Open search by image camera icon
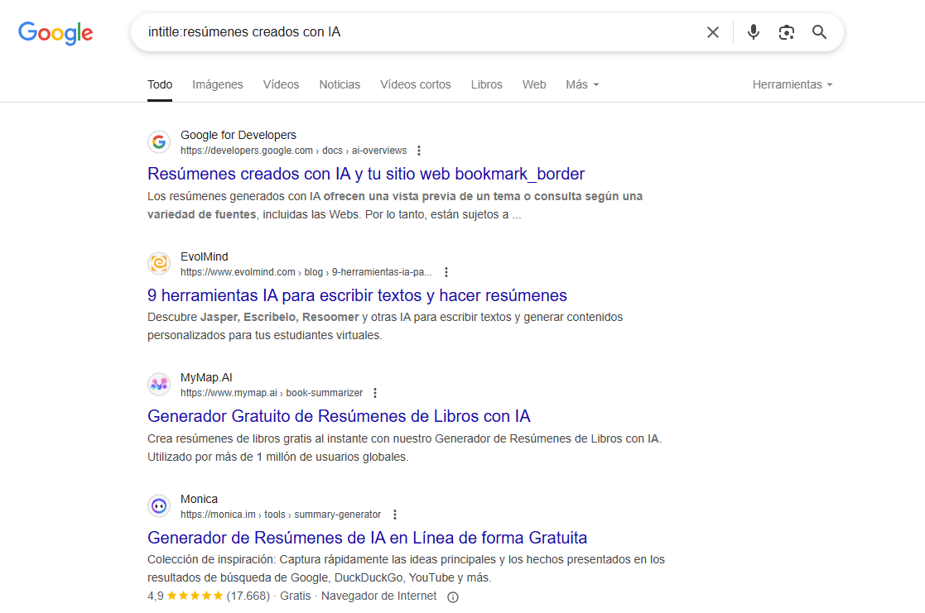This screenshot has height=613, width=925. click(787, 32)
